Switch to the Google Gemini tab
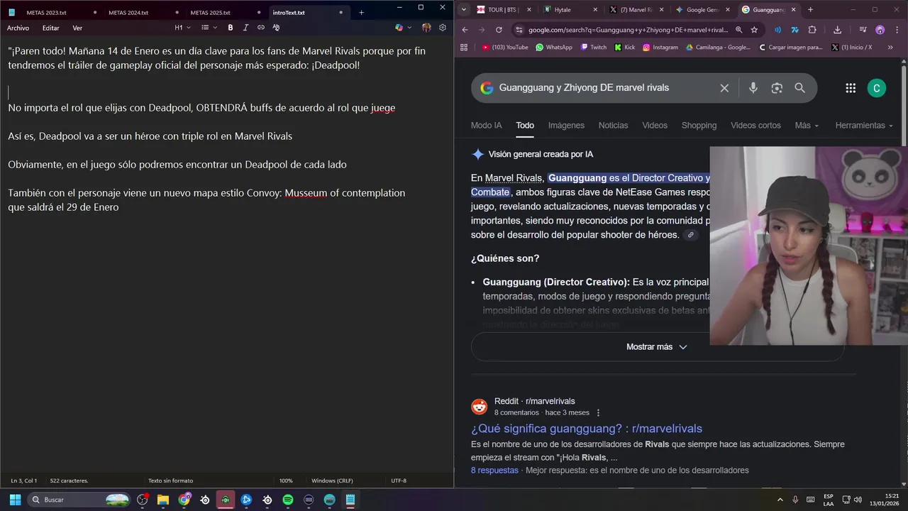This screenshot has width=908, height=511. coord(701,9)
